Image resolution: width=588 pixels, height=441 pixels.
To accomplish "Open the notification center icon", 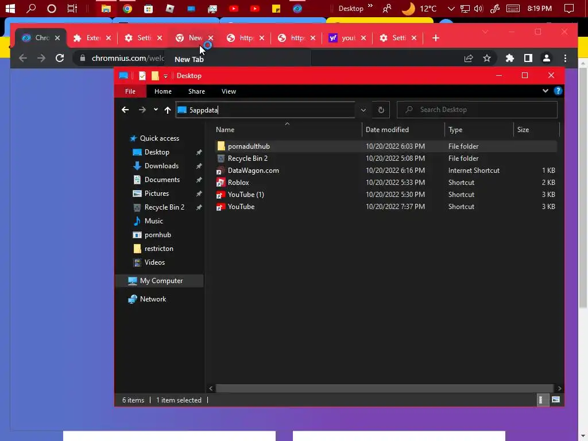I will pyautogui.click(x=569, y=8).
